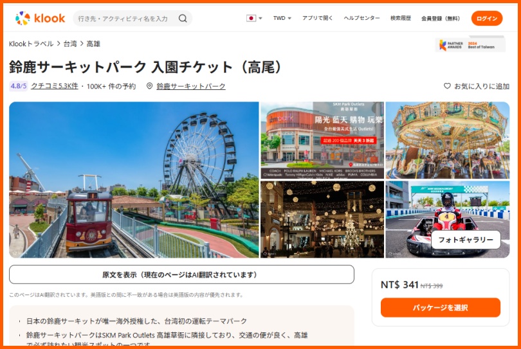The width and height of the screenshot is (521, 349).
Task: Click bullet 日本の鈴鹿サーキットが唯一海外授権した
Action: pyautogui.click(x=136, y=321)
